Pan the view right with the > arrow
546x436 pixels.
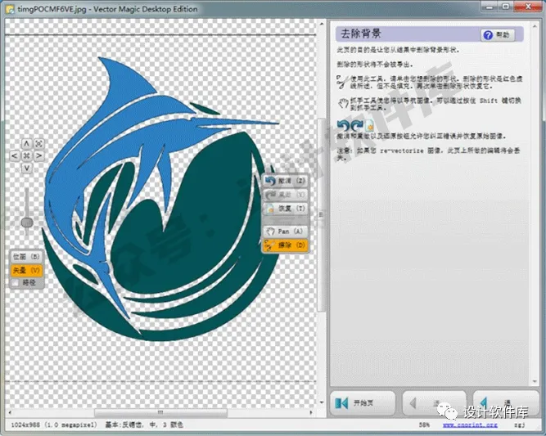pyautogui.click(x=39, y=155)
